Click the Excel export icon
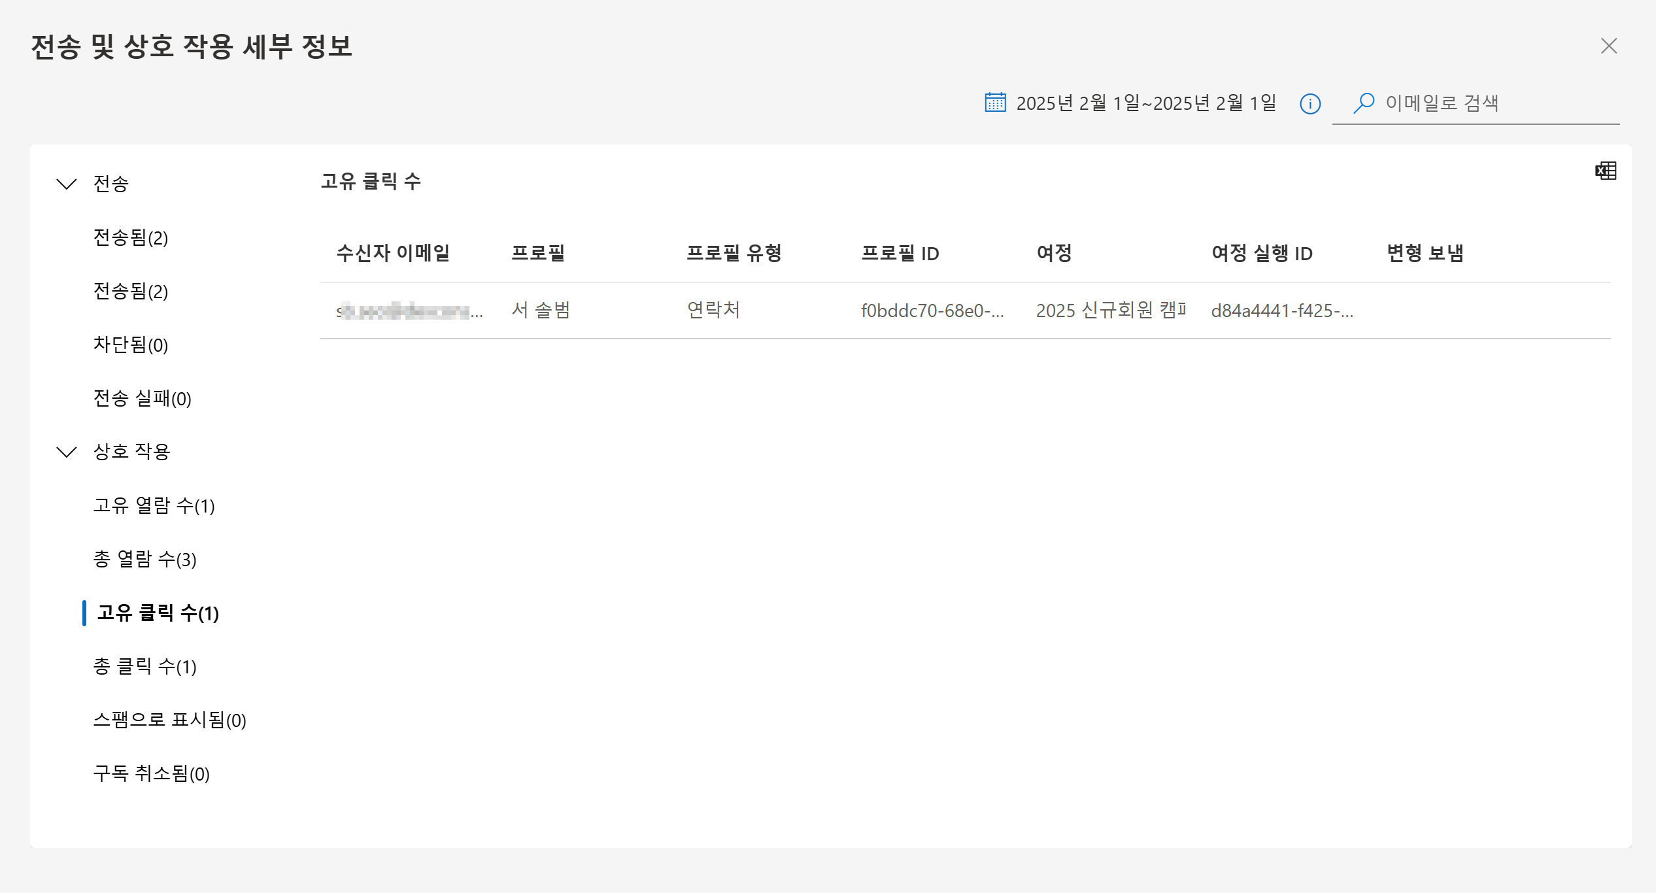 pos(1605,171)
